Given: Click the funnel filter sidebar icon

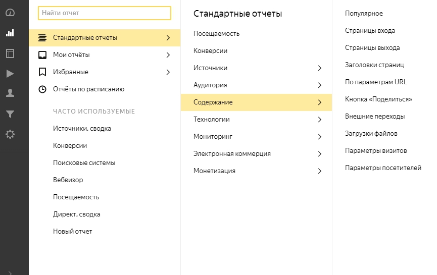Looking at the screenshot, I should coord(10,114).
